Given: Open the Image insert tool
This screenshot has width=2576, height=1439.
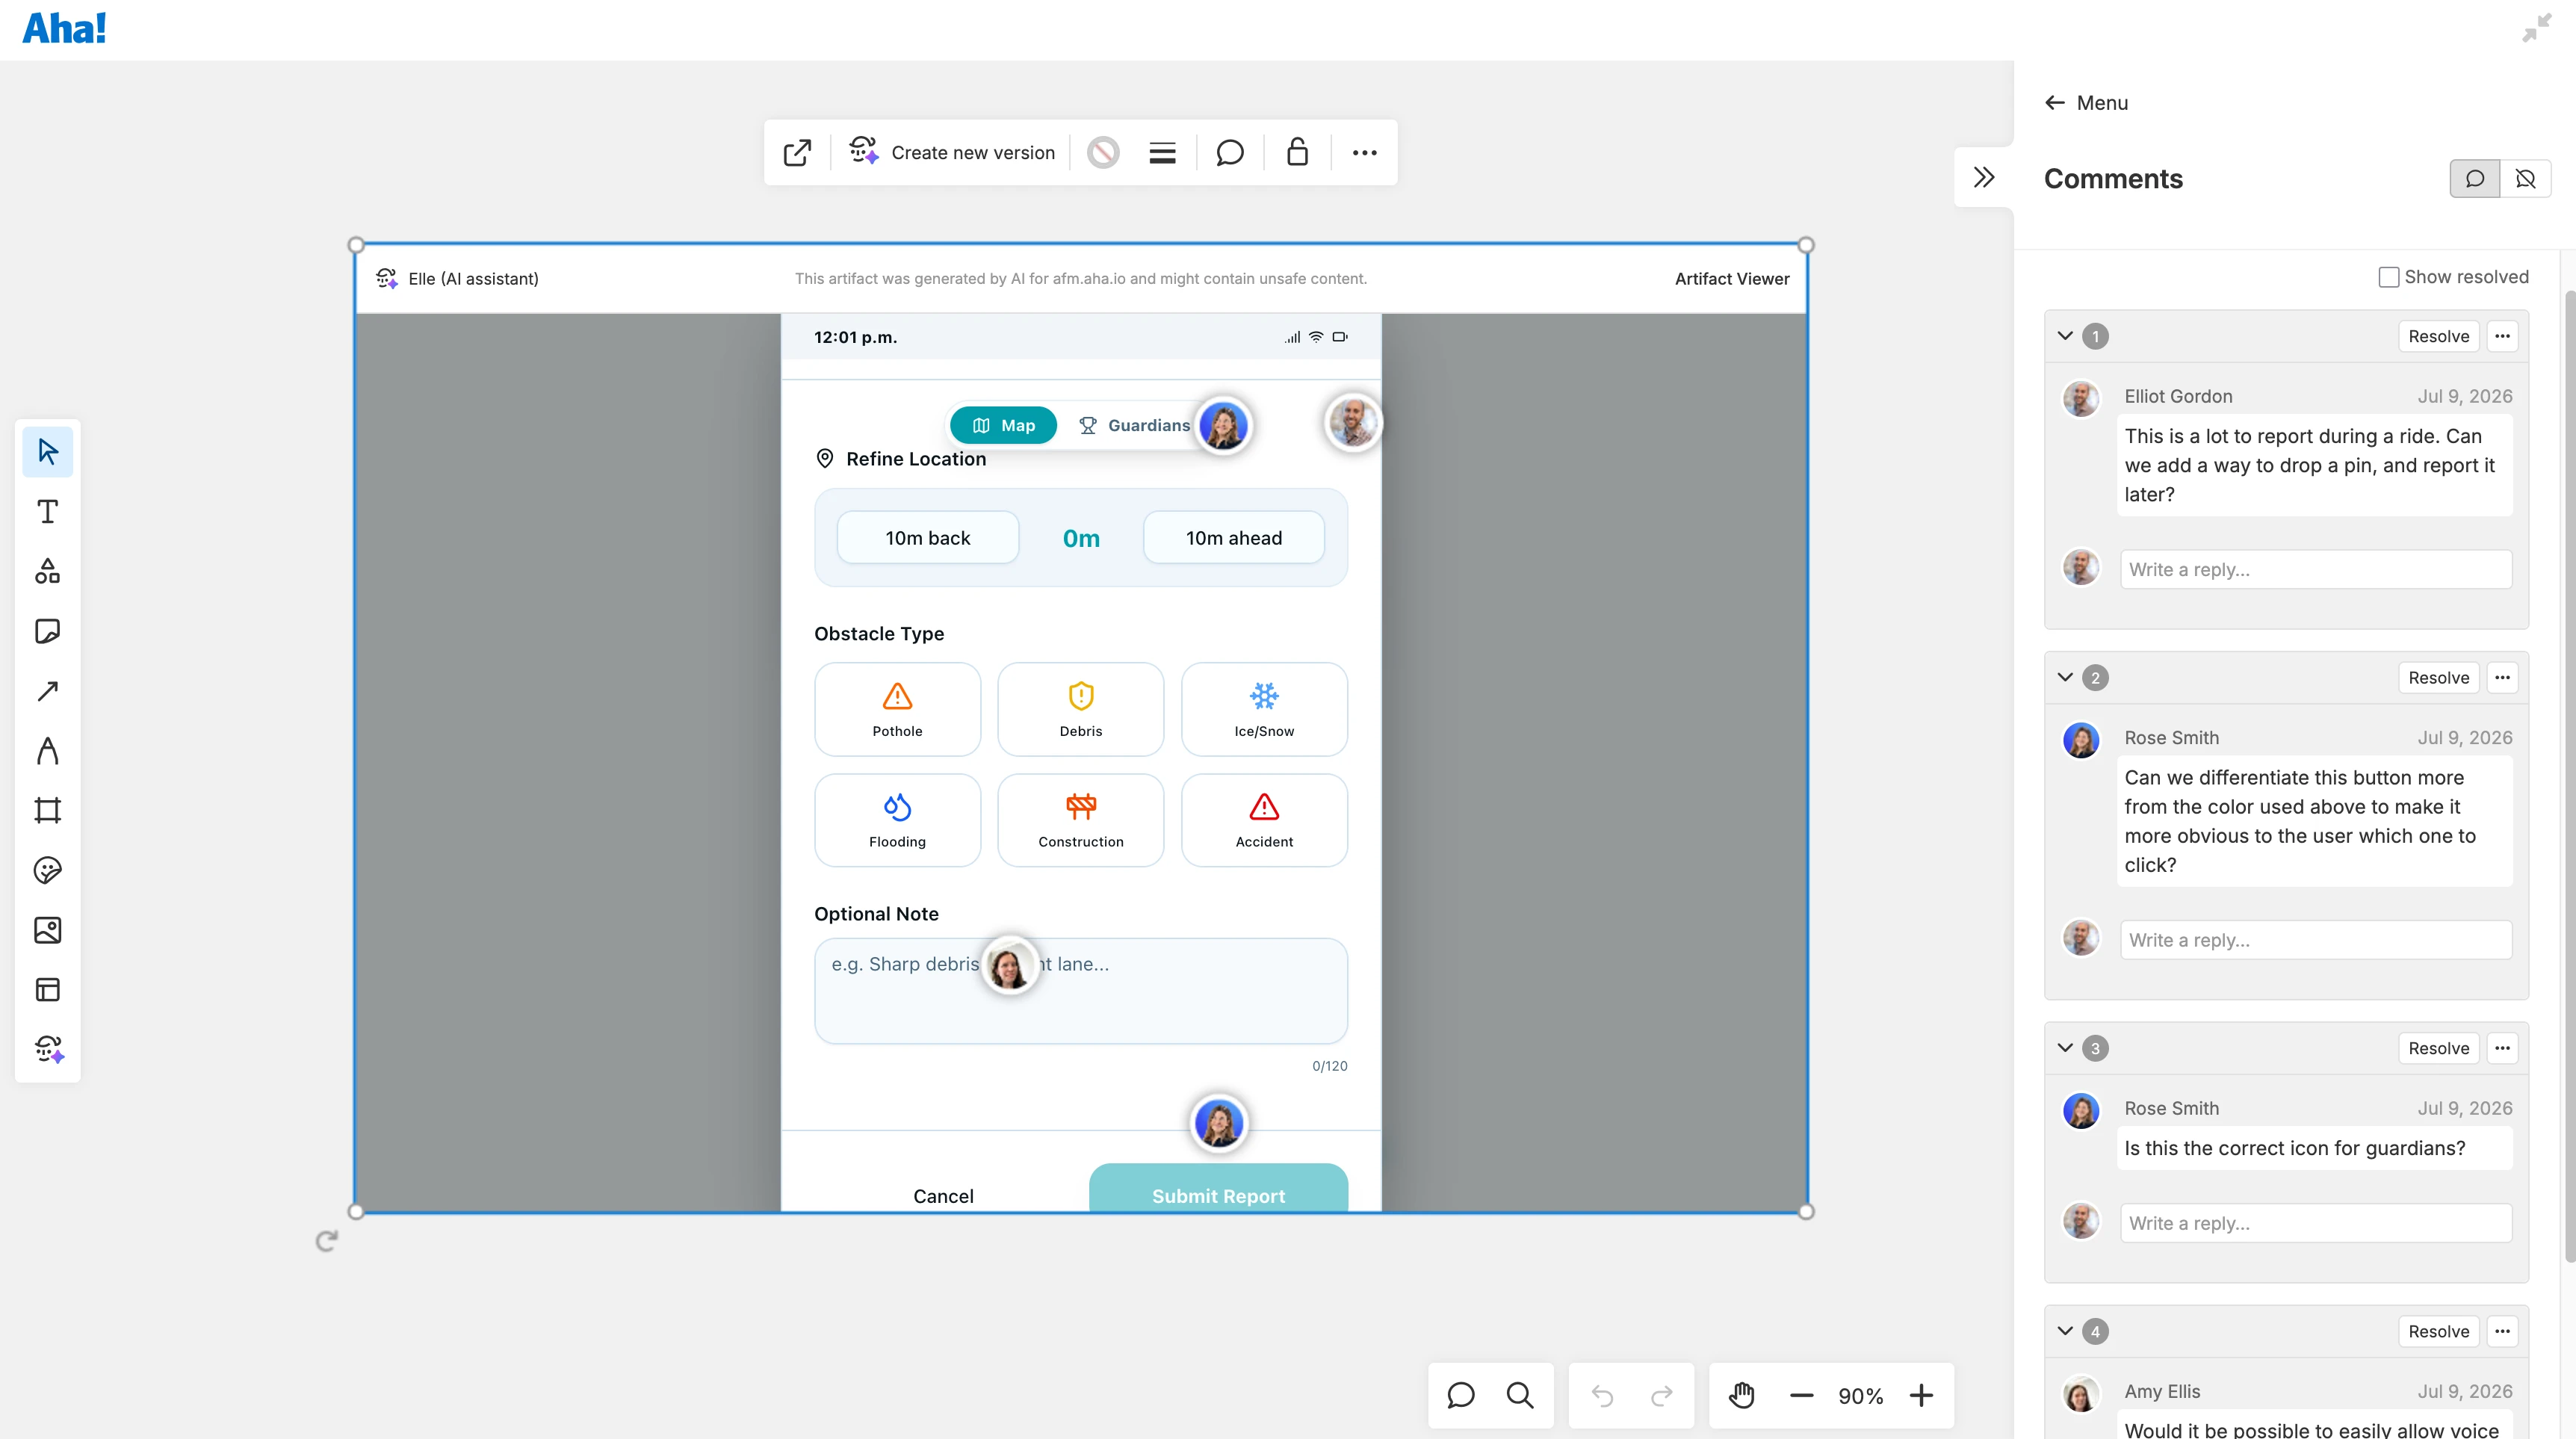Looking at the screenshot, I should [x=47, y=930].
